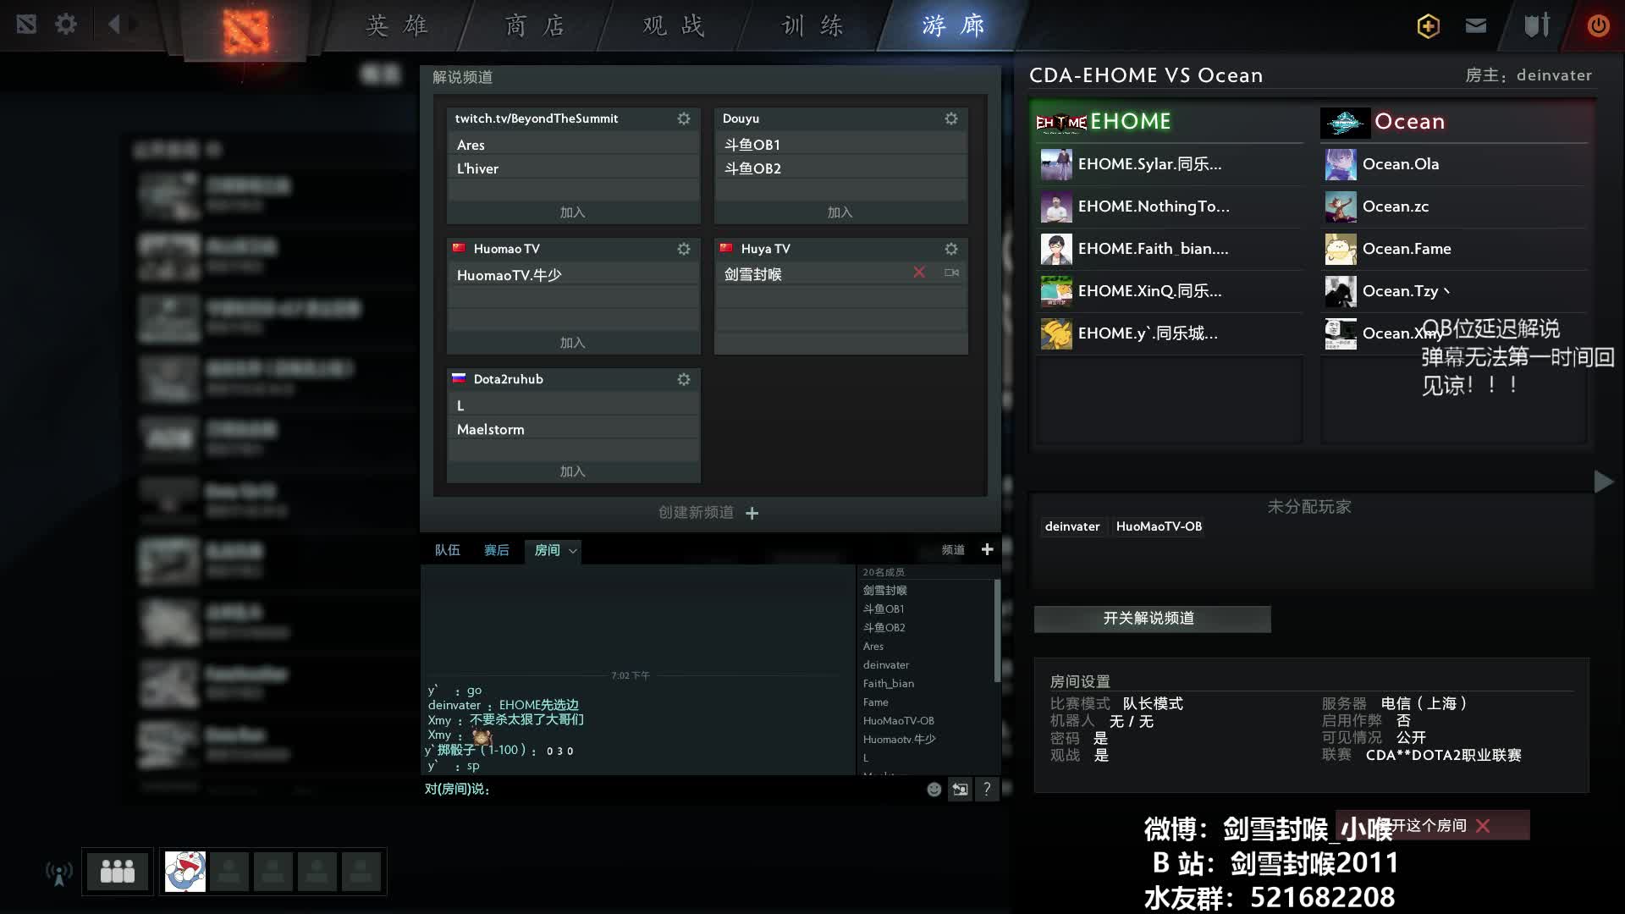Open the 英雄 tab
1625x914 pixels.
pyautogui.click(x=396, y=25)
